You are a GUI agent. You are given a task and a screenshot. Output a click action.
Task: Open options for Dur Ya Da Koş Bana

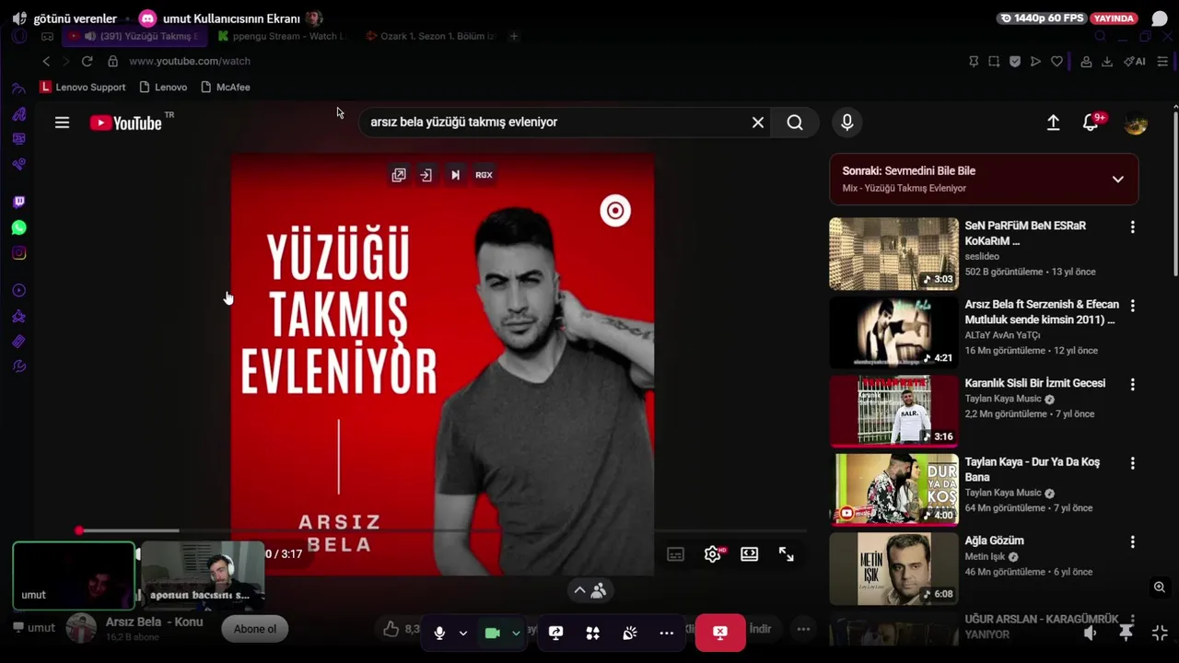tap(1132, 463)
